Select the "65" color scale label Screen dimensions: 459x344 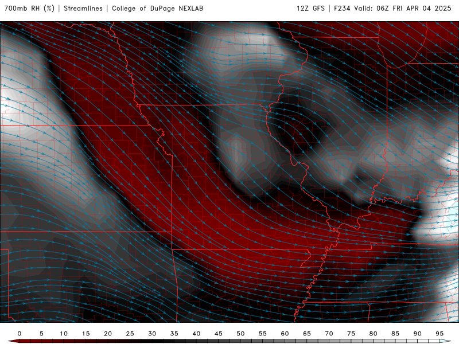pyautogui.click(x=307, y=334)
